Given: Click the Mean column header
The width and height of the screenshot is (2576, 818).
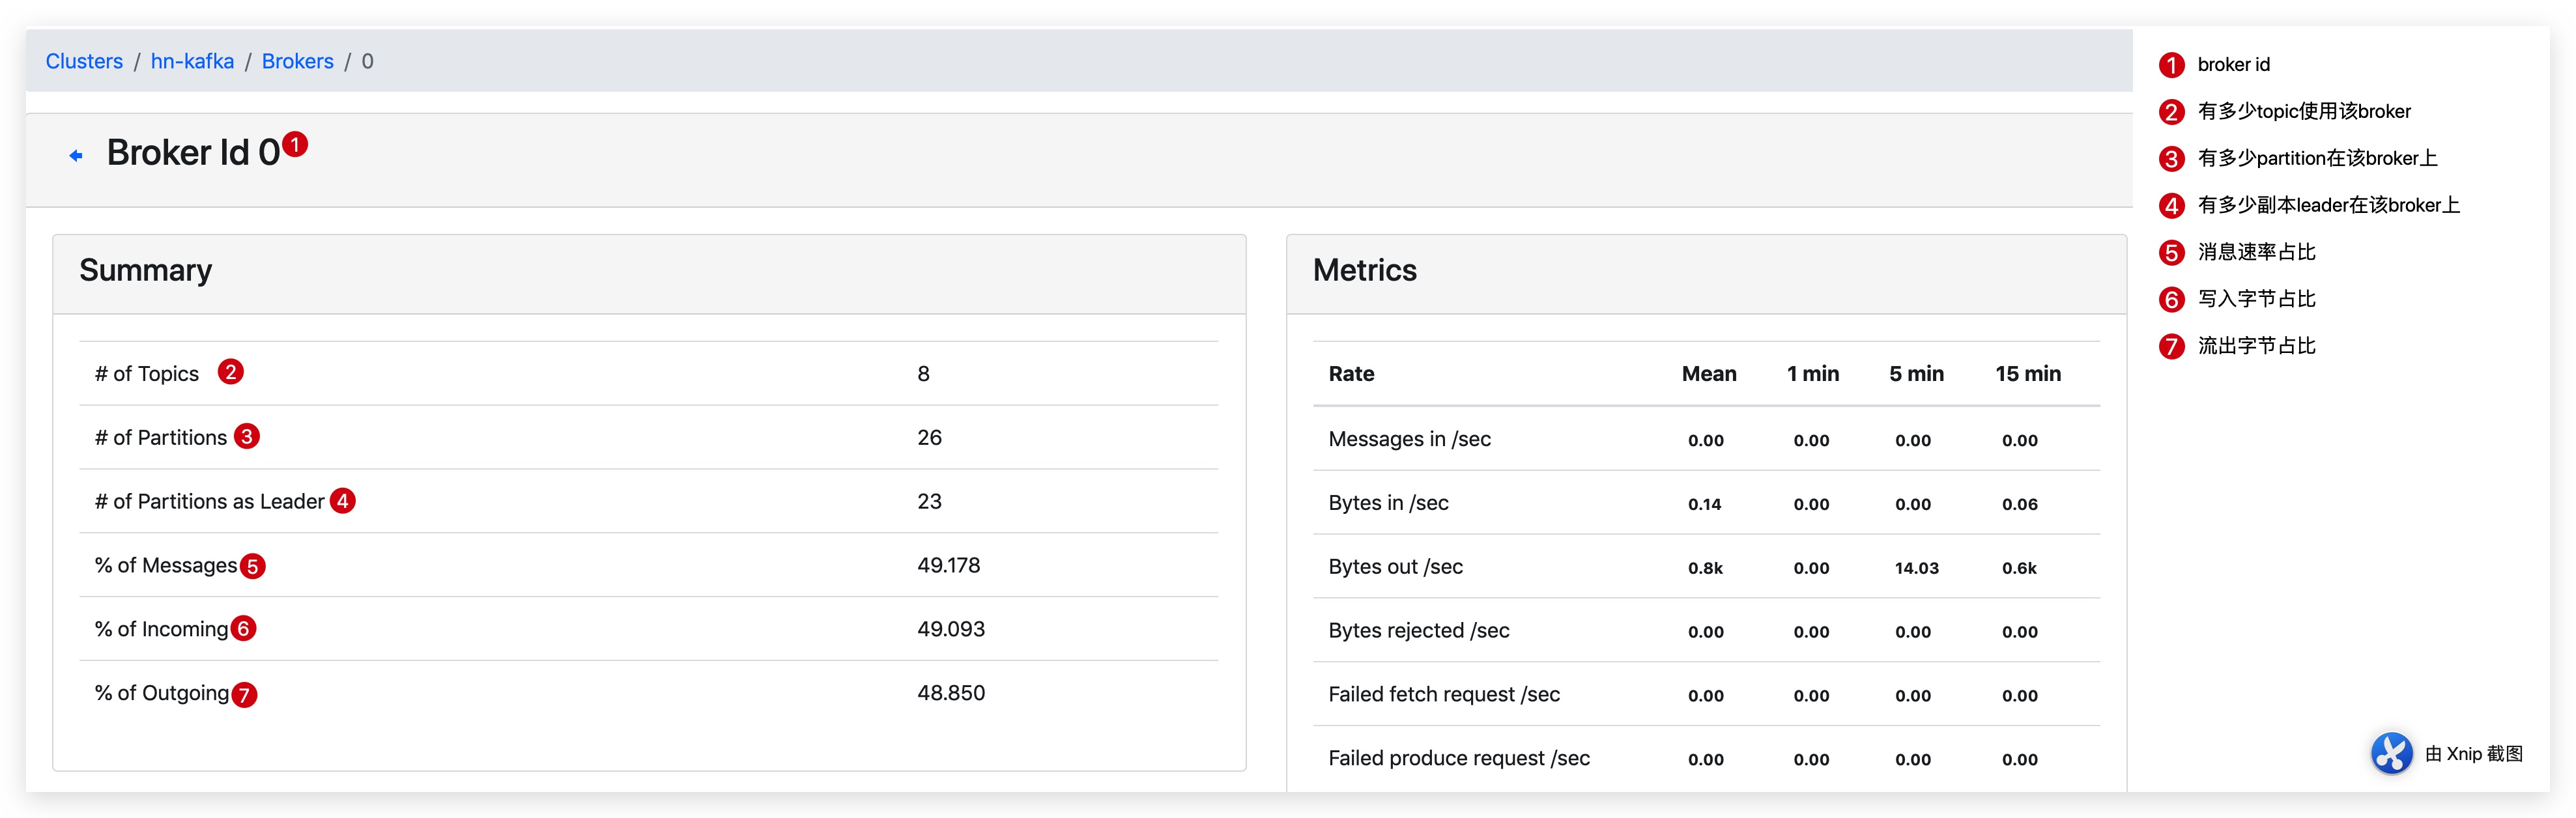Looking at the screenshot, I should pyautogui.click(x=1709, y=373).
